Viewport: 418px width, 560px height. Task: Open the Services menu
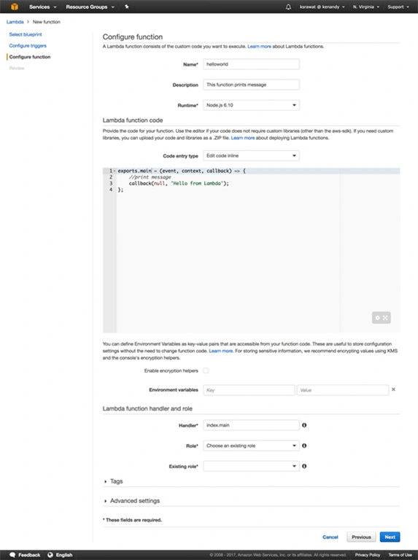click(42, 7)
